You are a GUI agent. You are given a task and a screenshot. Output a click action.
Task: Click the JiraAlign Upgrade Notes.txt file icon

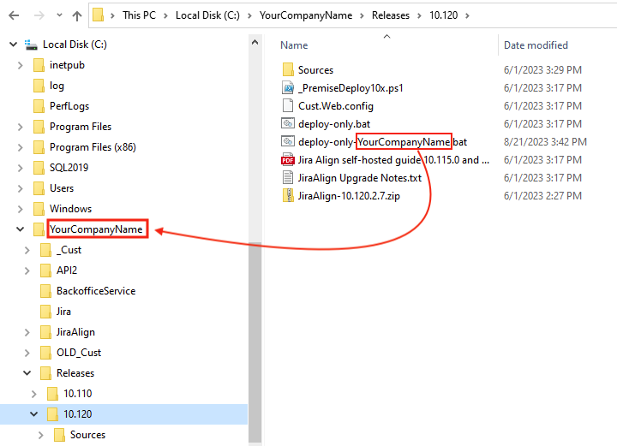coord(288,177)
